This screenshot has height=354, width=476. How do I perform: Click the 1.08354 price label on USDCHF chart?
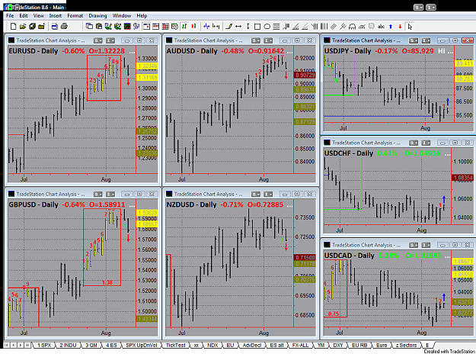pos(462,178)
